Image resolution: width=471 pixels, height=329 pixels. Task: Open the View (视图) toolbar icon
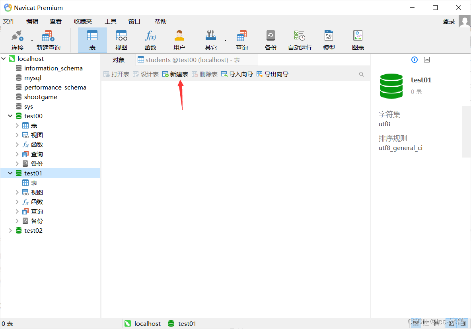tap(121, 36)
